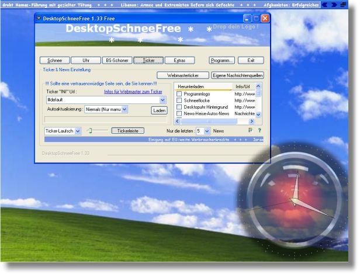Tick the Desktopuhr Hintergrund checkbox
The image size is (360, 274).
179,107
